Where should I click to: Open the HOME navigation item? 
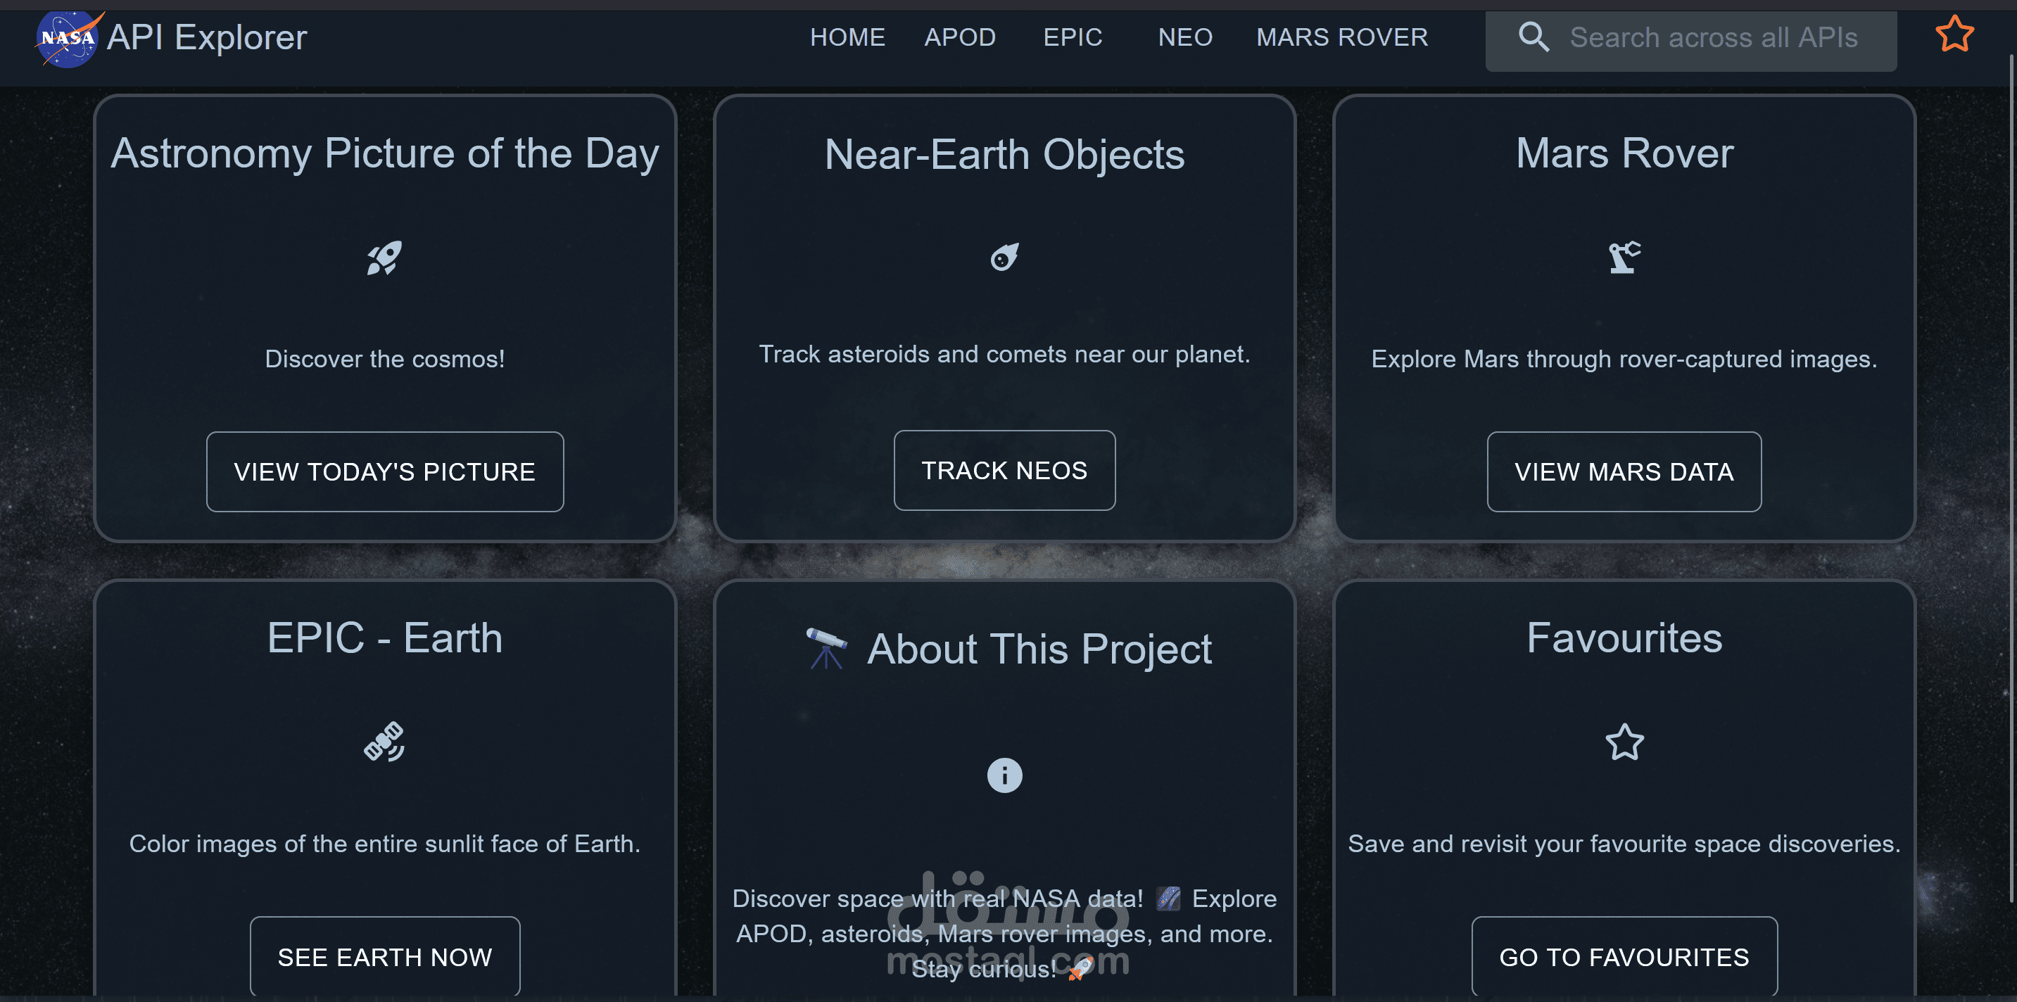848,37
